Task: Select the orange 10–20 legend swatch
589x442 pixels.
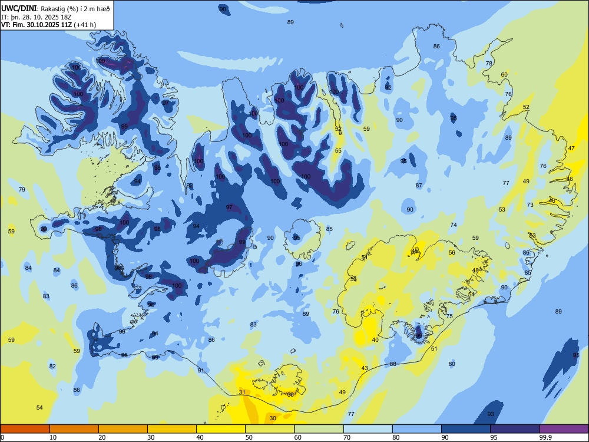Action: click(x=74, y=429)
